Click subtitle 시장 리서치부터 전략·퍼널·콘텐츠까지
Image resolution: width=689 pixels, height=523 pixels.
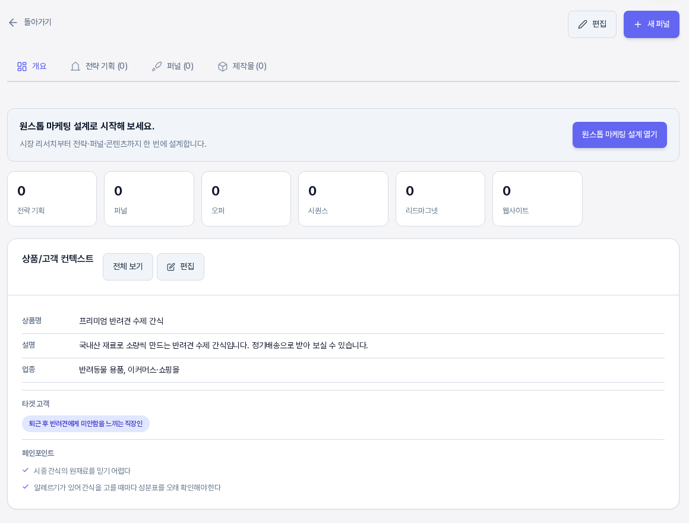click(x=113, y=144)
